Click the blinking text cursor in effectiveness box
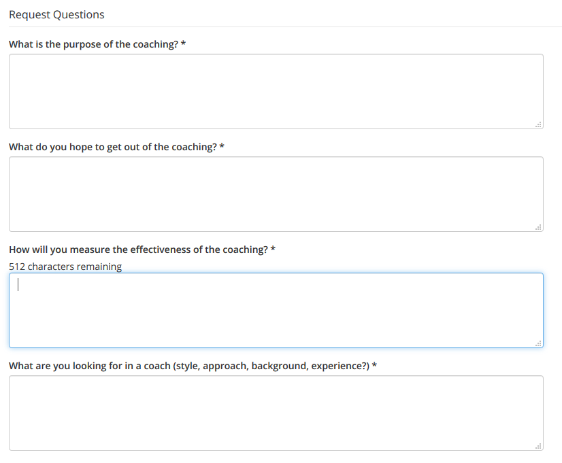 tap(18, 286)
